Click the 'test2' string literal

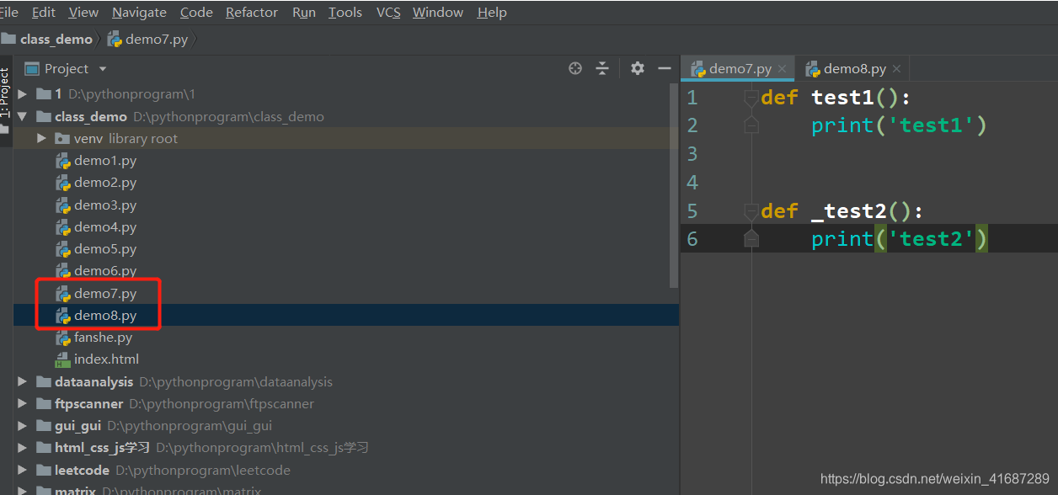coord(931,239)
